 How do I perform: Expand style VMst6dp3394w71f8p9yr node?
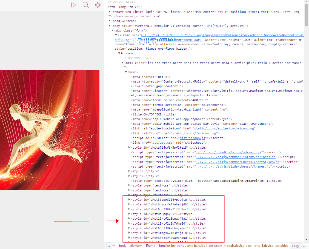pyautogui.click(x=129, y=209)
